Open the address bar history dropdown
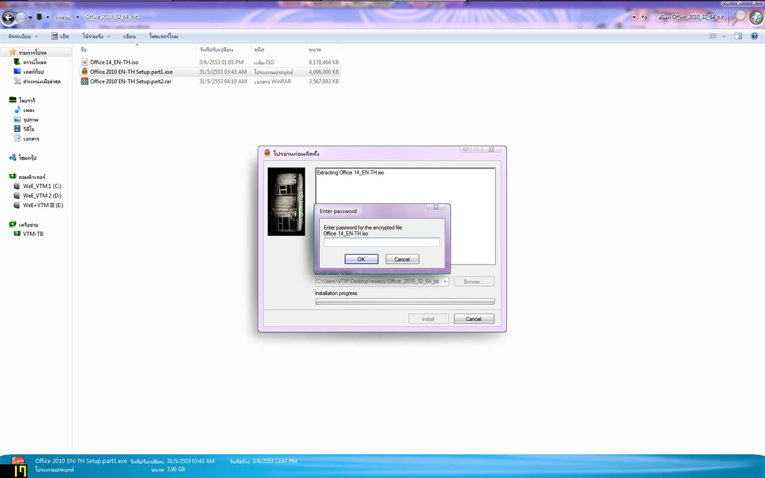 (634, 17)
